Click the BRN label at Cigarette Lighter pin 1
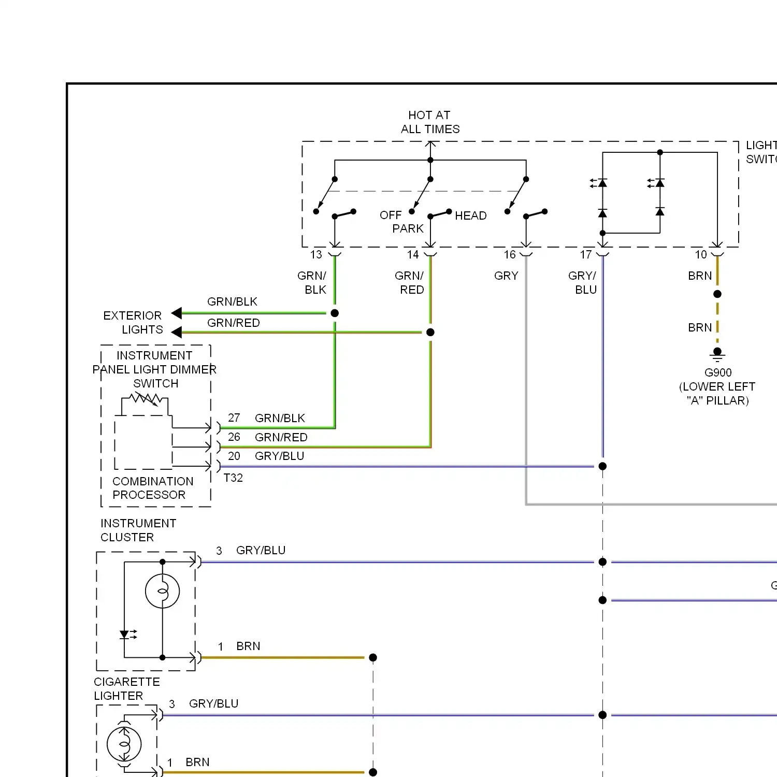Screen dimensions: 777x777 click(197, 762)
